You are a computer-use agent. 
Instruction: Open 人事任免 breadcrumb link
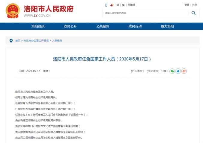click(57, 41)
